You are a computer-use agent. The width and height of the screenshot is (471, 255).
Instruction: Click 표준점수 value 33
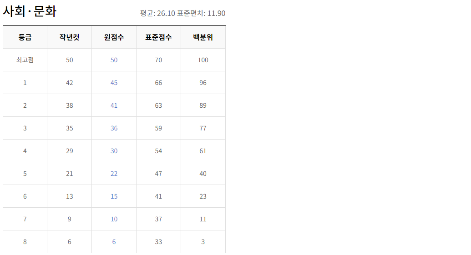[x=158, y=242]
